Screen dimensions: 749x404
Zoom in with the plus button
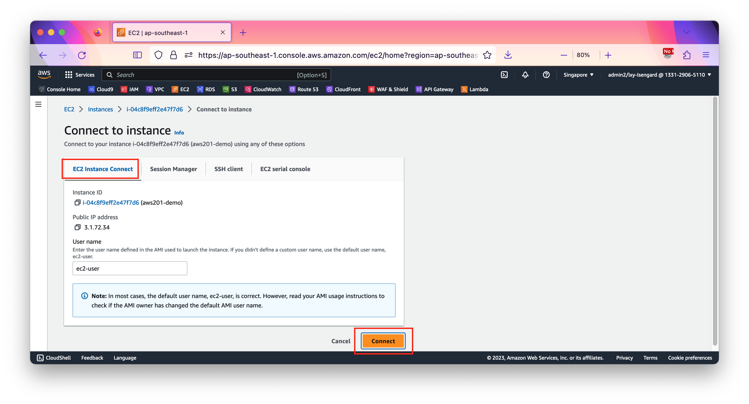click(608, 55)
